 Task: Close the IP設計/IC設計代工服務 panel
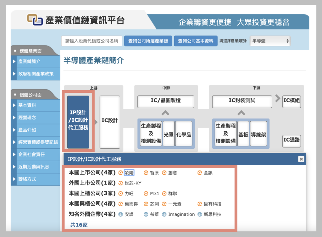[301, 159]
